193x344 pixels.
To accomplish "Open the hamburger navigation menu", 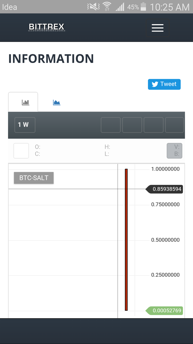I will 158,28.
